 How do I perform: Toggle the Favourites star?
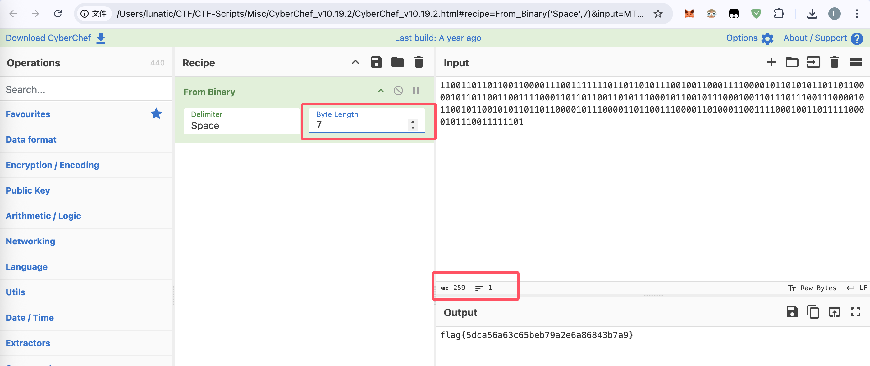pos(156,114)
